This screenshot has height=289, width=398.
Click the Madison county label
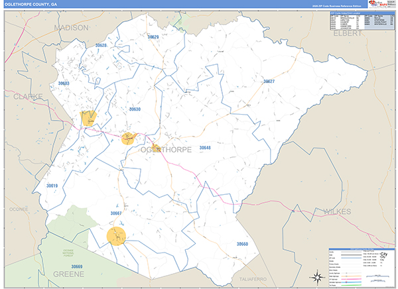[70, 28]
